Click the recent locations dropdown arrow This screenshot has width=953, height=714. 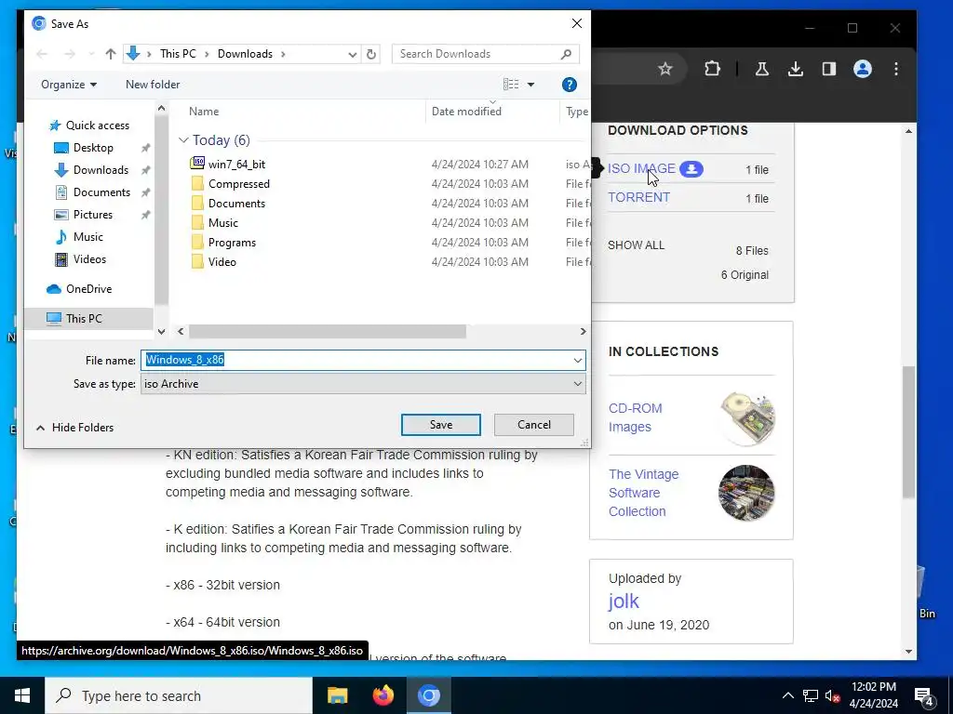click(x=91, y=54)
